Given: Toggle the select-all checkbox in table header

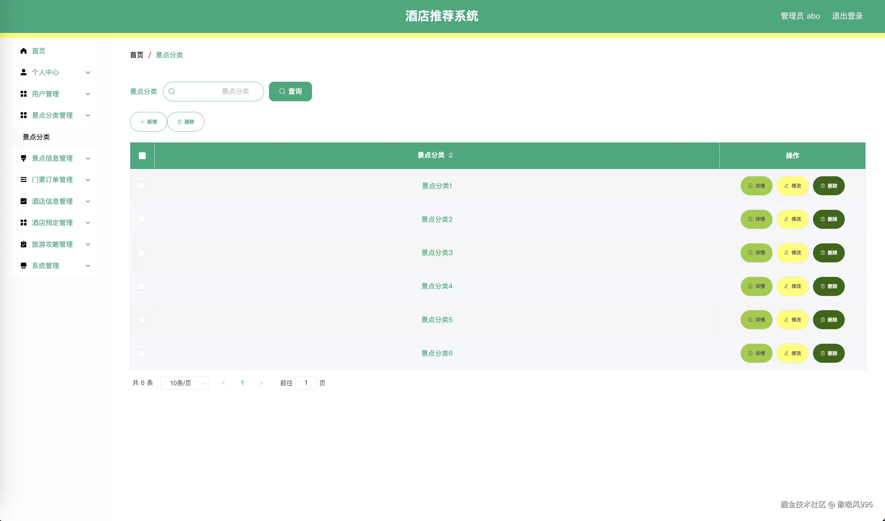Looking at the screenshot, I should pos(142,155).
